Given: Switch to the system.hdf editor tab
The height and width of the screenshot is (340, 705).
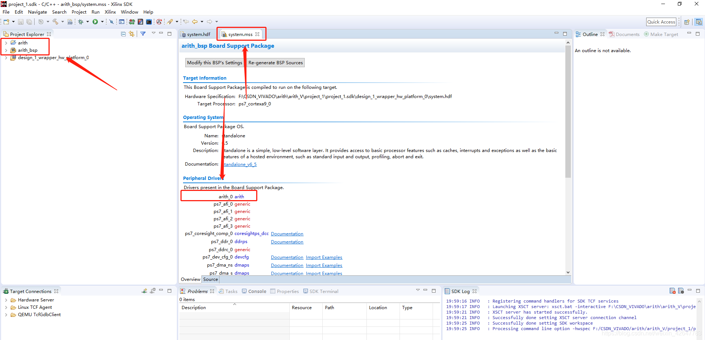Looking at the screenshot, I should pos(196,34).
